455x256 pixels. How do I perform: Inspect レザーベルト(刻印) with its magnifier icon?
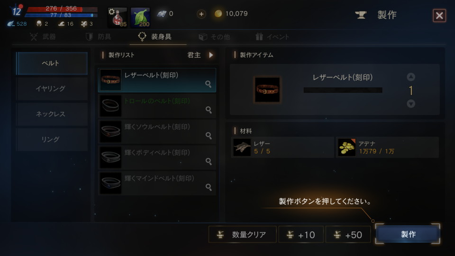(209, 84)
